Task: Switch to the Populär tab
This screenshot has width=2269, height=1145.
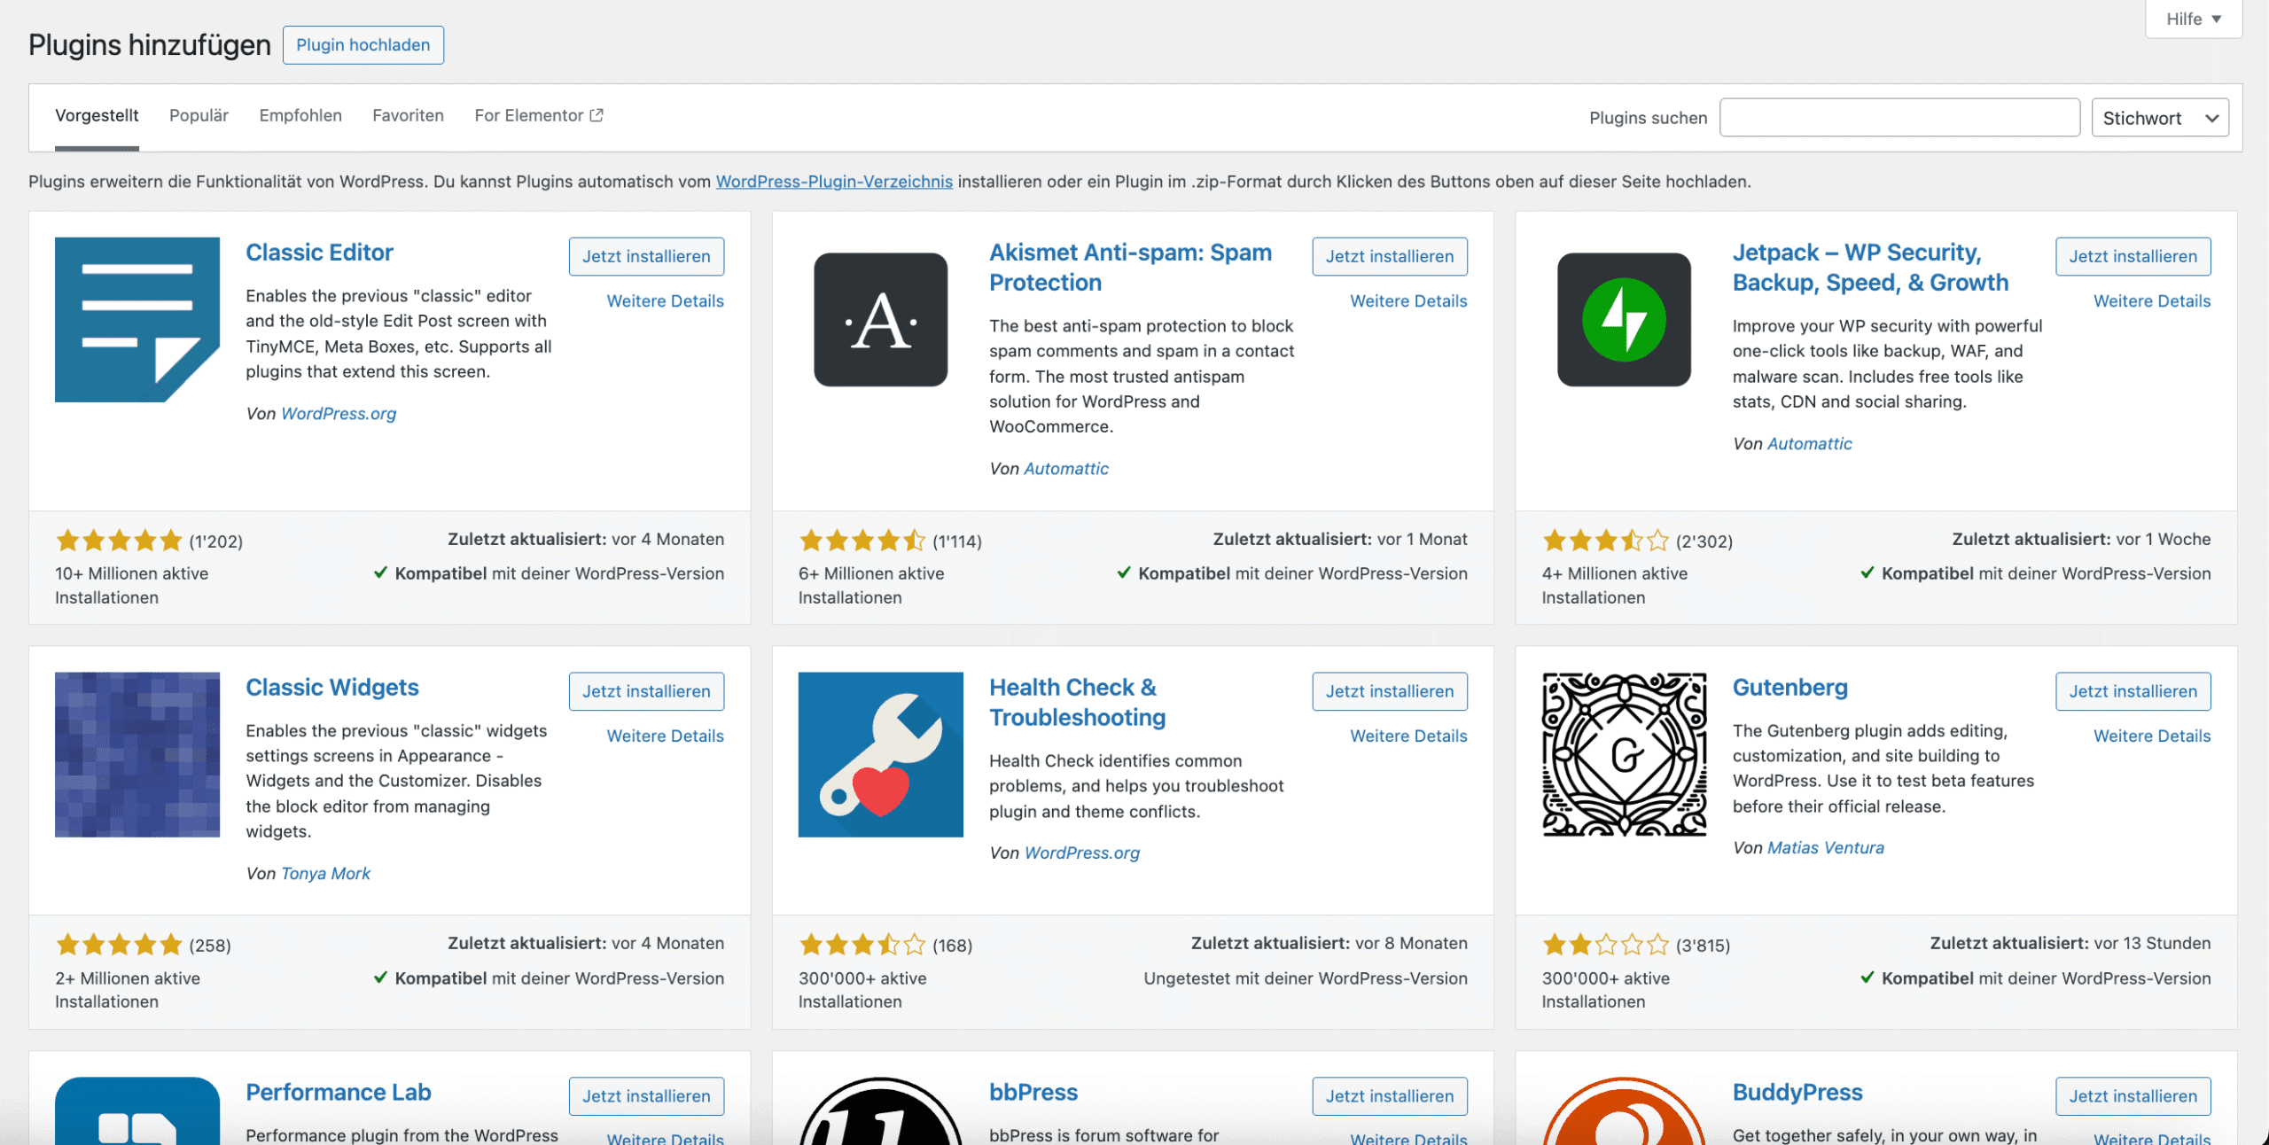Action: click(x=199, y=115)
